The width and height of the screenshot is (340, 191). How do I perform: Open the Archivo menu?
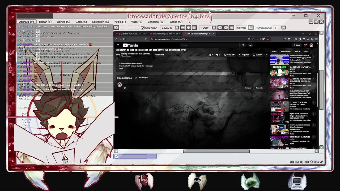(26, 22)
